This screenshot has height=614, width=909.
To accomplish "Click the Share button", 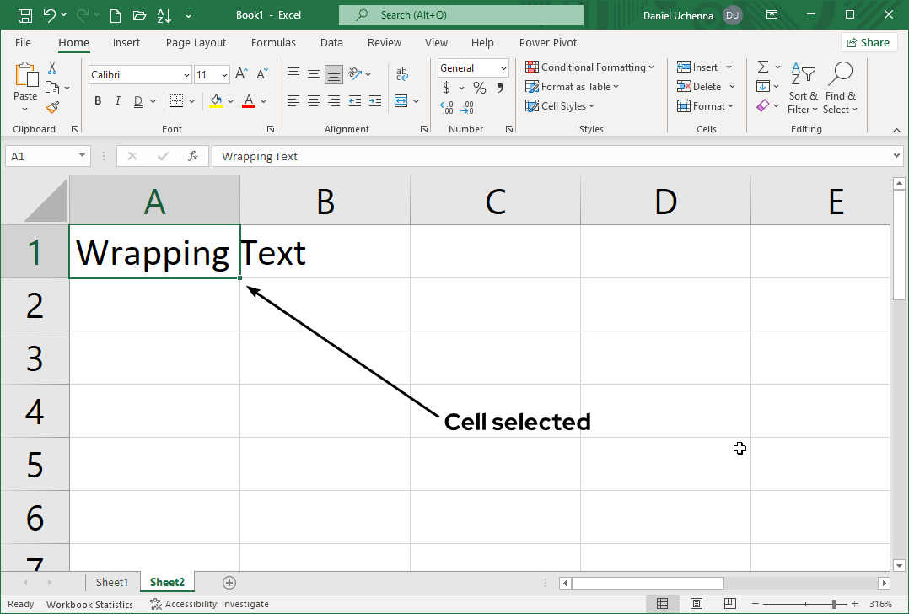I will (x=869, y=41).
